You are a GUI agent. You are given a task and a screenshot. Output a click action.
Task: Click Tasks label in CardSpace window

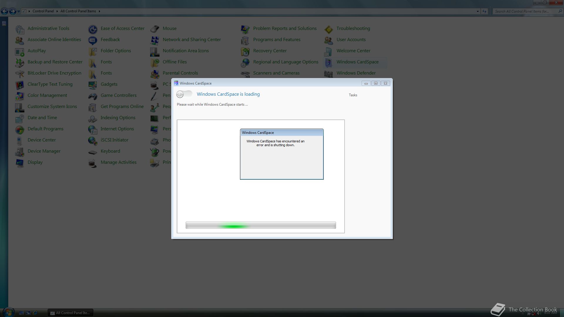353,95
